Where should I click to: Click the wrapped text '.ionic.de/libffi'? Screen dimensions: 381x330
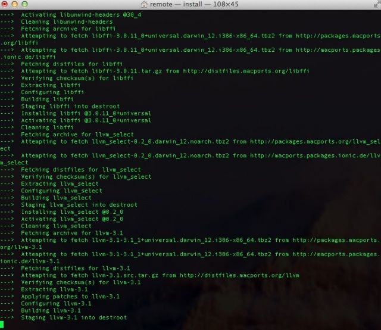(28, 57)
